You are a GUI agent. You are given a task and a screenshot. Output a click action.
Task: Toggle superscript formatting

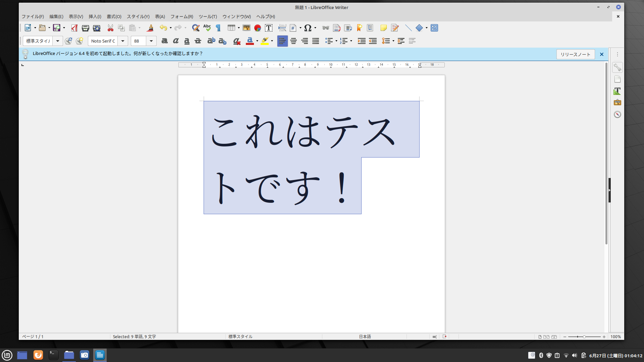pos(211,41)
